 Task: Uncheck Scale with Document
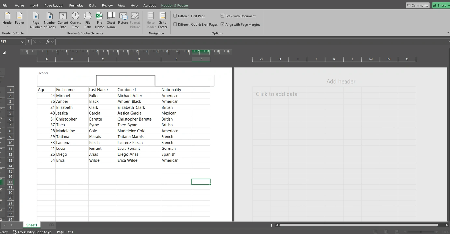click(x=222, y=16)
